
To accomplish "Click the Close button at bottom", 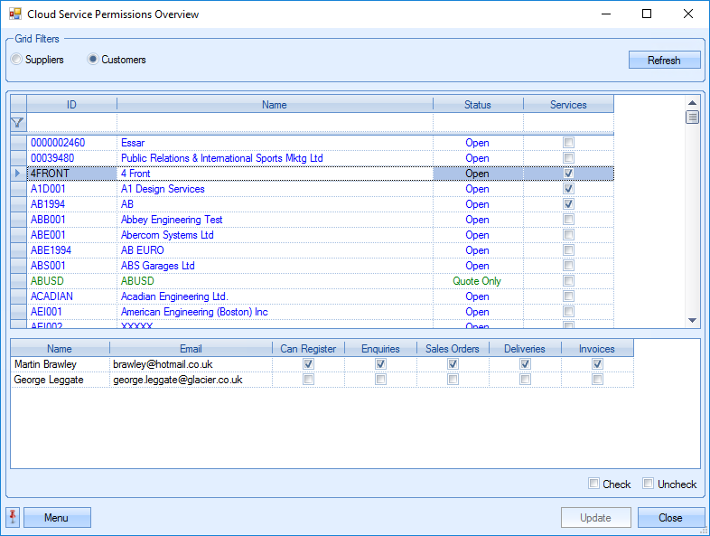I will tap(670, 518).
